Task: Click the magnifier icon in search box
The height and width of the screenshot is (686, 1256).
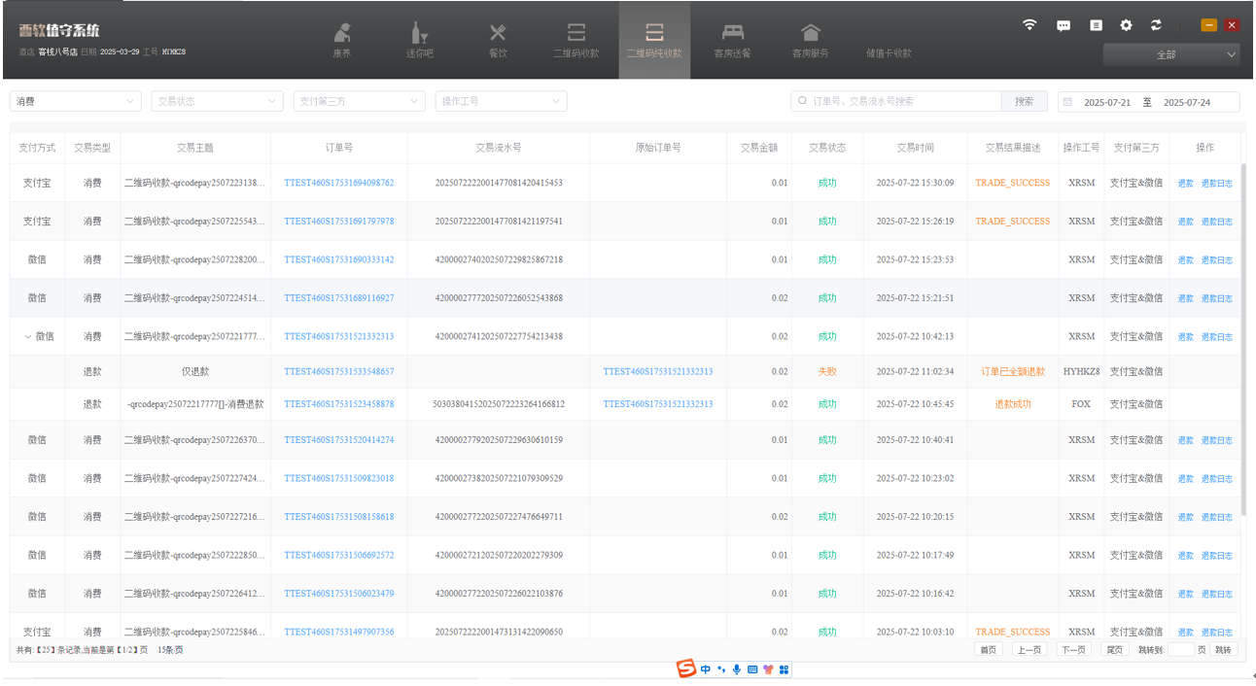Action: pyautogui.click(x=802, y=101)
